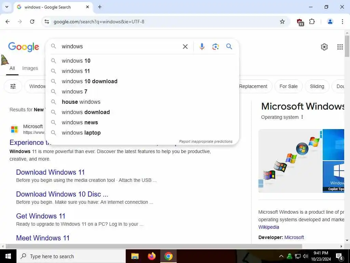Select suggestion windows download

point(142,112)
